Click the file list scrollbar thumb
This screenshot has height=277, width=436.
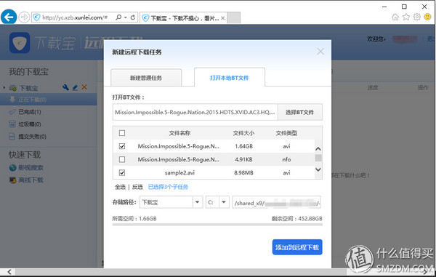pos(318,158)
